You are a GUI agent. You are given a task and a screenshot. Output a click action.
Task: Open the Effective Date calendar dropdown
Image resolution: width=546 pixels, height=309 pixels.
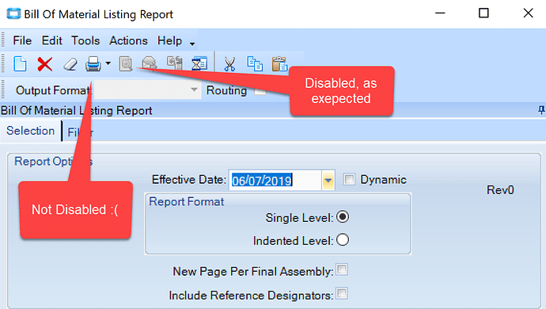[x=328, y=181]
